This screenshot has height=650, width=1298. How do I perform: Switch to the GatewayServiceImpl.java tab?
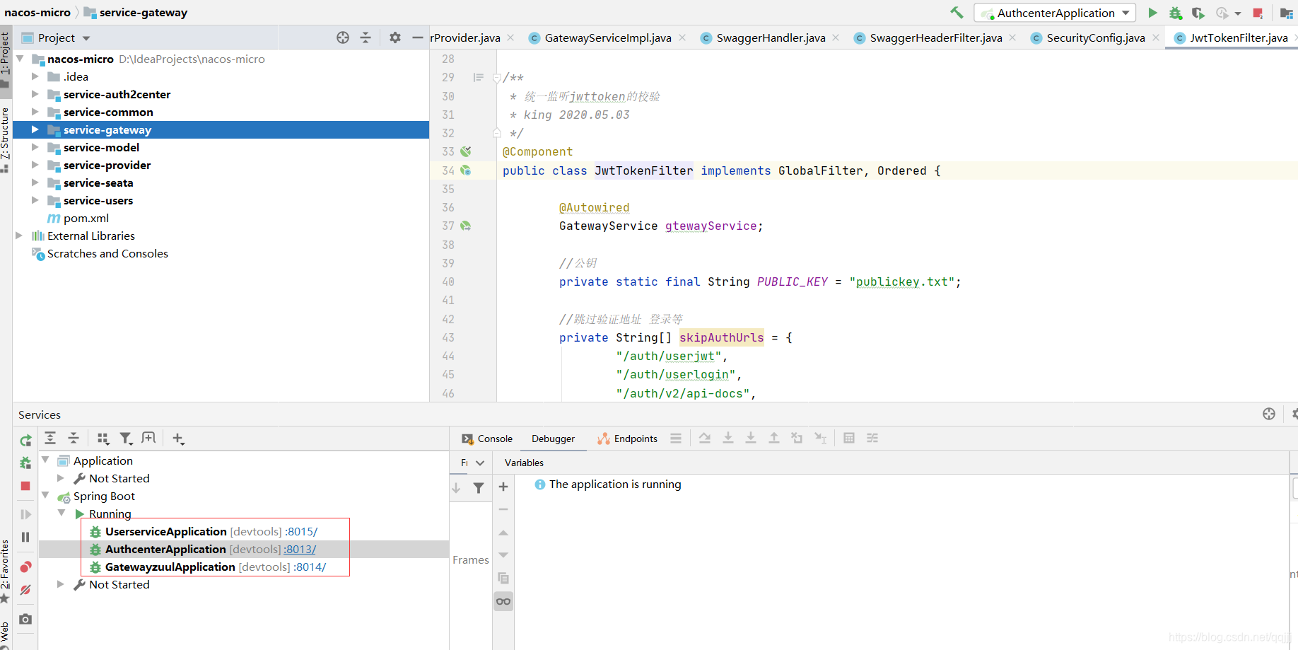click(x=607, y=38)
